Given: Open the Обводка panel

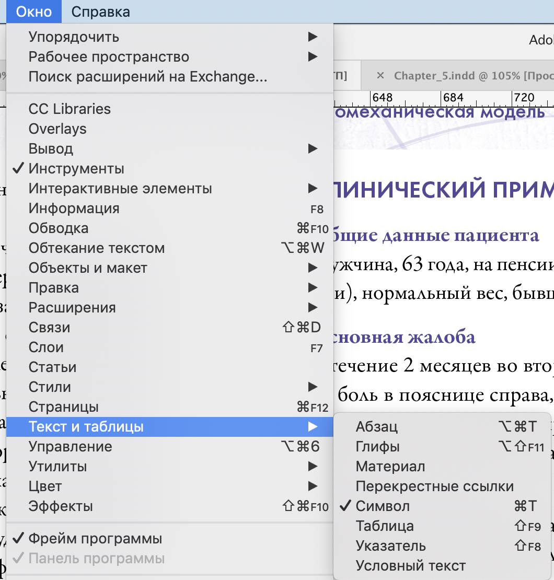Looking at the screenshot, I should tap(170, 228).
